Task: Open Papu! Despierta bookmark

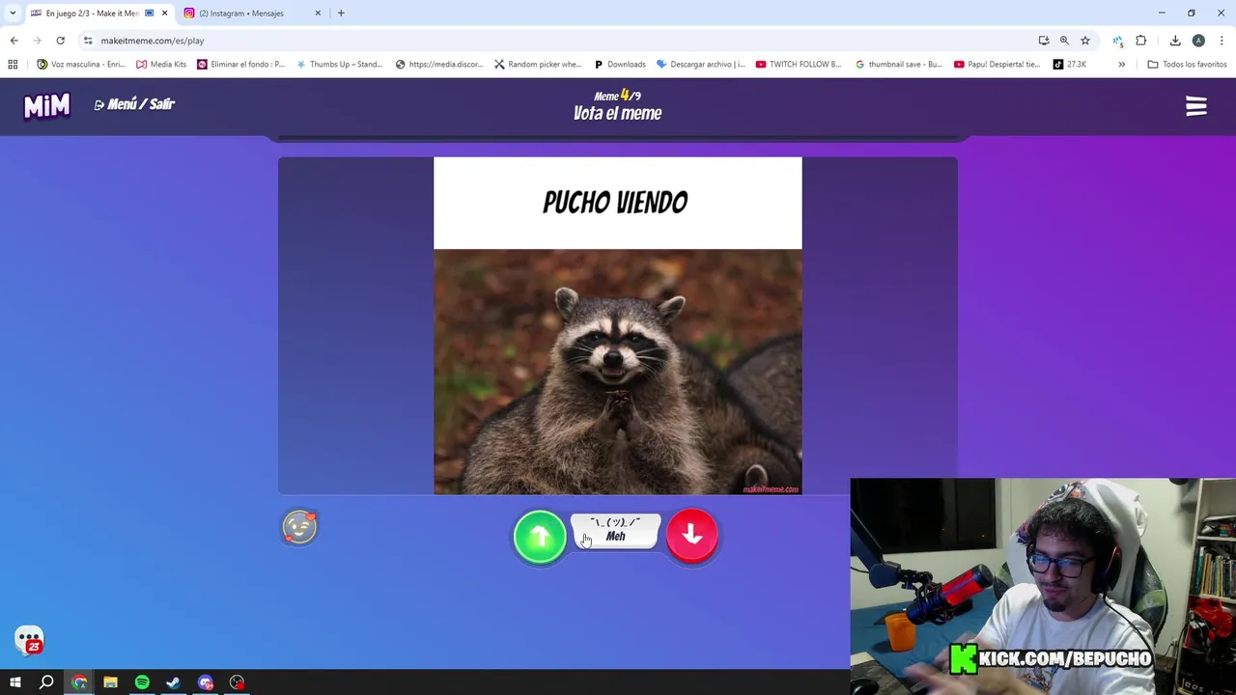Action: point(997,65)
